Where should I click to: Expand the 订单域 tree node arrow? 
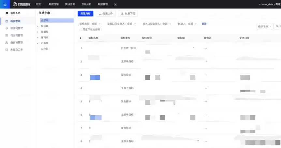[x=38, y=43]
